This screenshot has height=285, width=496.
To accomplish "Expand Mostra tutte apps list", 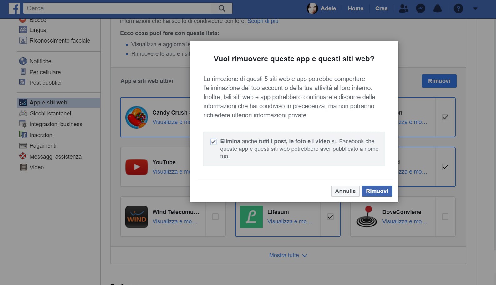I will pos(288,255).
